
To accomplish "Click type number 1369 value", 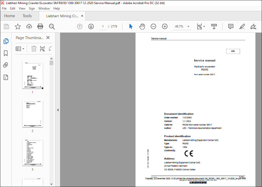I will (x=185, y=147).
